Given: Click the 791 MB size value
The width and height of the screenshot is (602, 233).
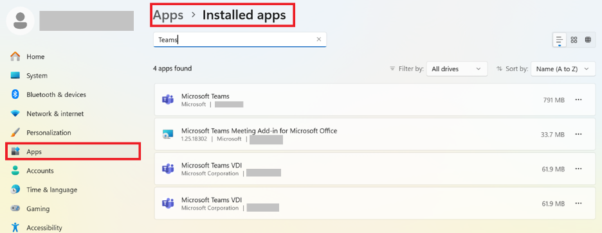Looking at the screenshot, I should click(554, 100).
